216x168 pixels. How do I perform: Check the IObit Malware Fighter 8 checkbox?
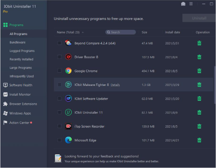pos(59,85)
